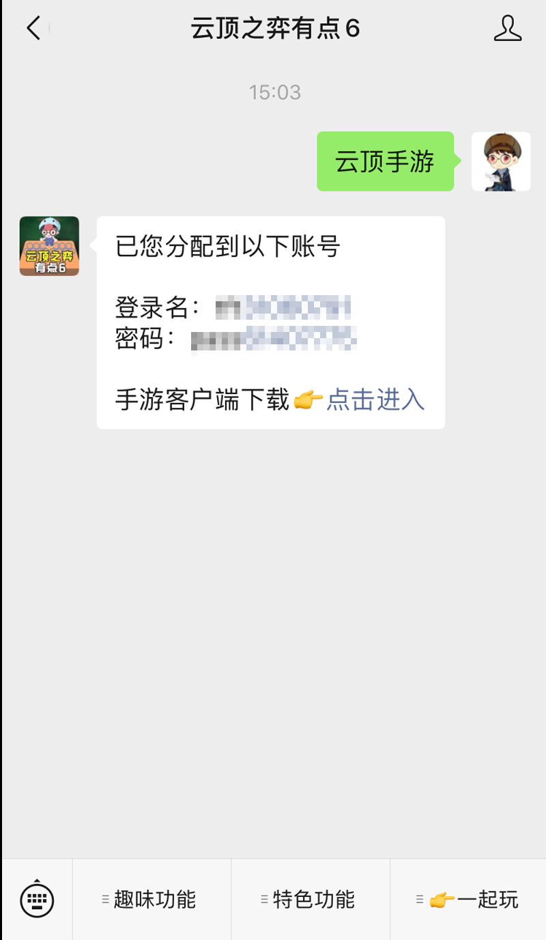
Task: Expand the 趣味功能 bottom menu
Action: (x=152, y=900)
